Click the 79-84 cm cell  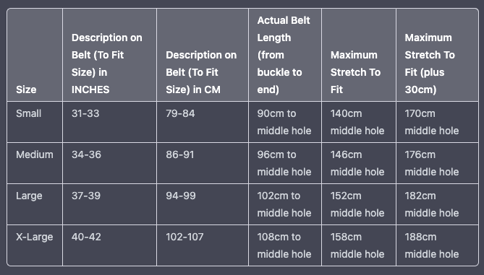(203, 122)
